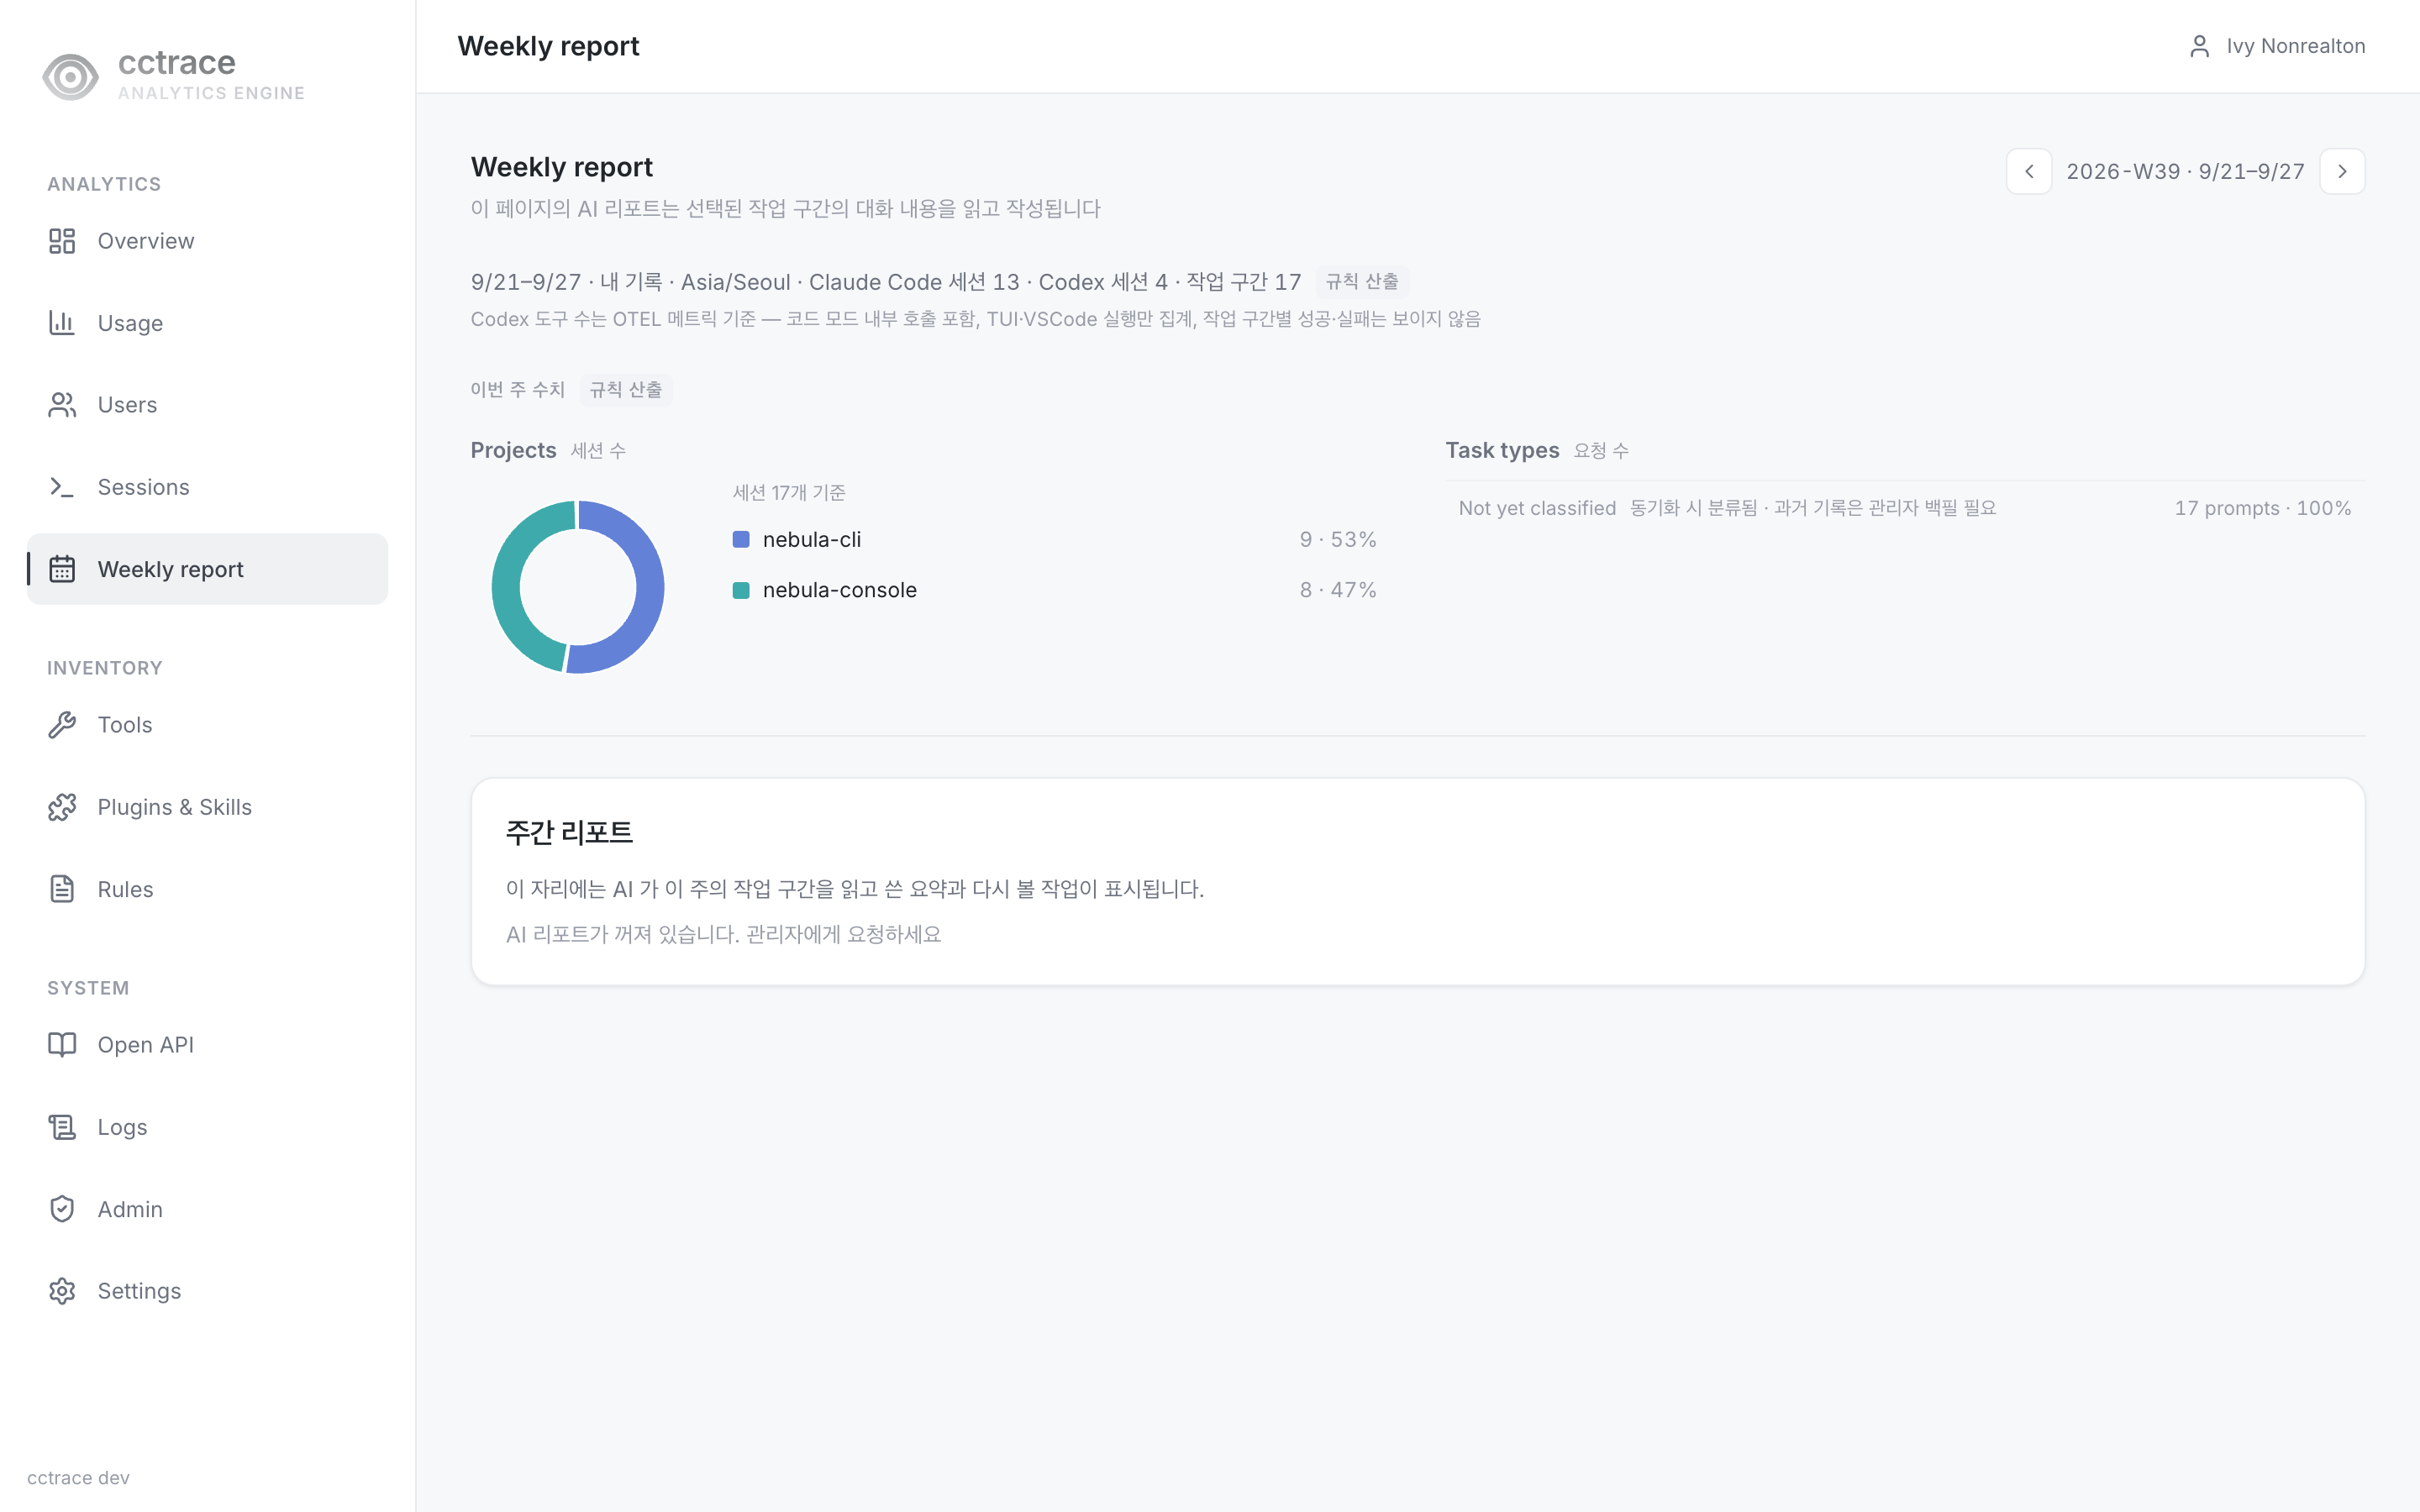Open the Rules page
The height and width of the screenshot is (1512, 2420).
click(x=207, y=889)
